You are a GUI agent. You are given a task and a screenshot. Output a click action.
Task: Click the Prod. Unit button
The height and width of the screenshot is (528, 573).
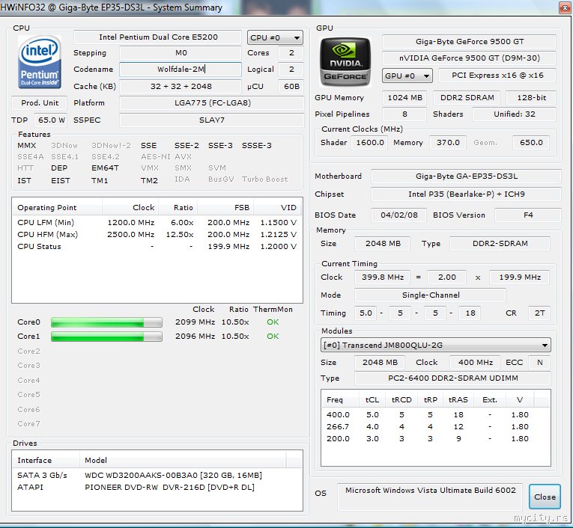pyautogui.click(x=40, y=103)
